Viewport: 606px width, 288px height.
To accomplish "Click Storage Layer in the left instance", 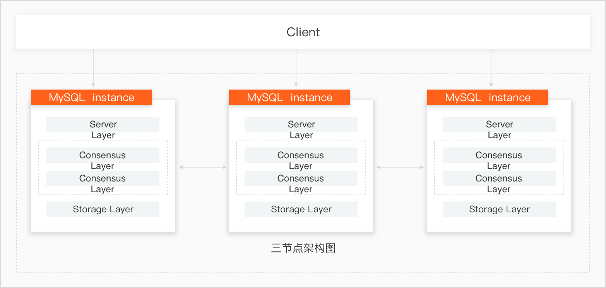I will (103, 209).
